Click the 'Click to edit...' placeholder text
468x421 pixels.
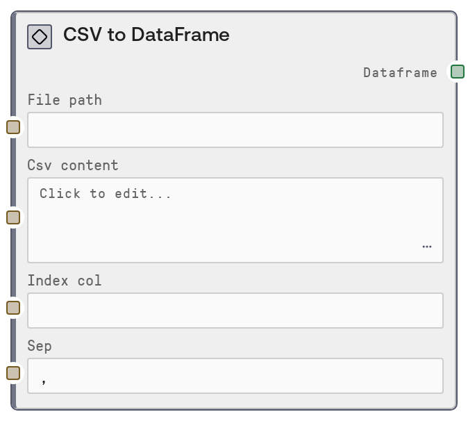coord(106,194)
